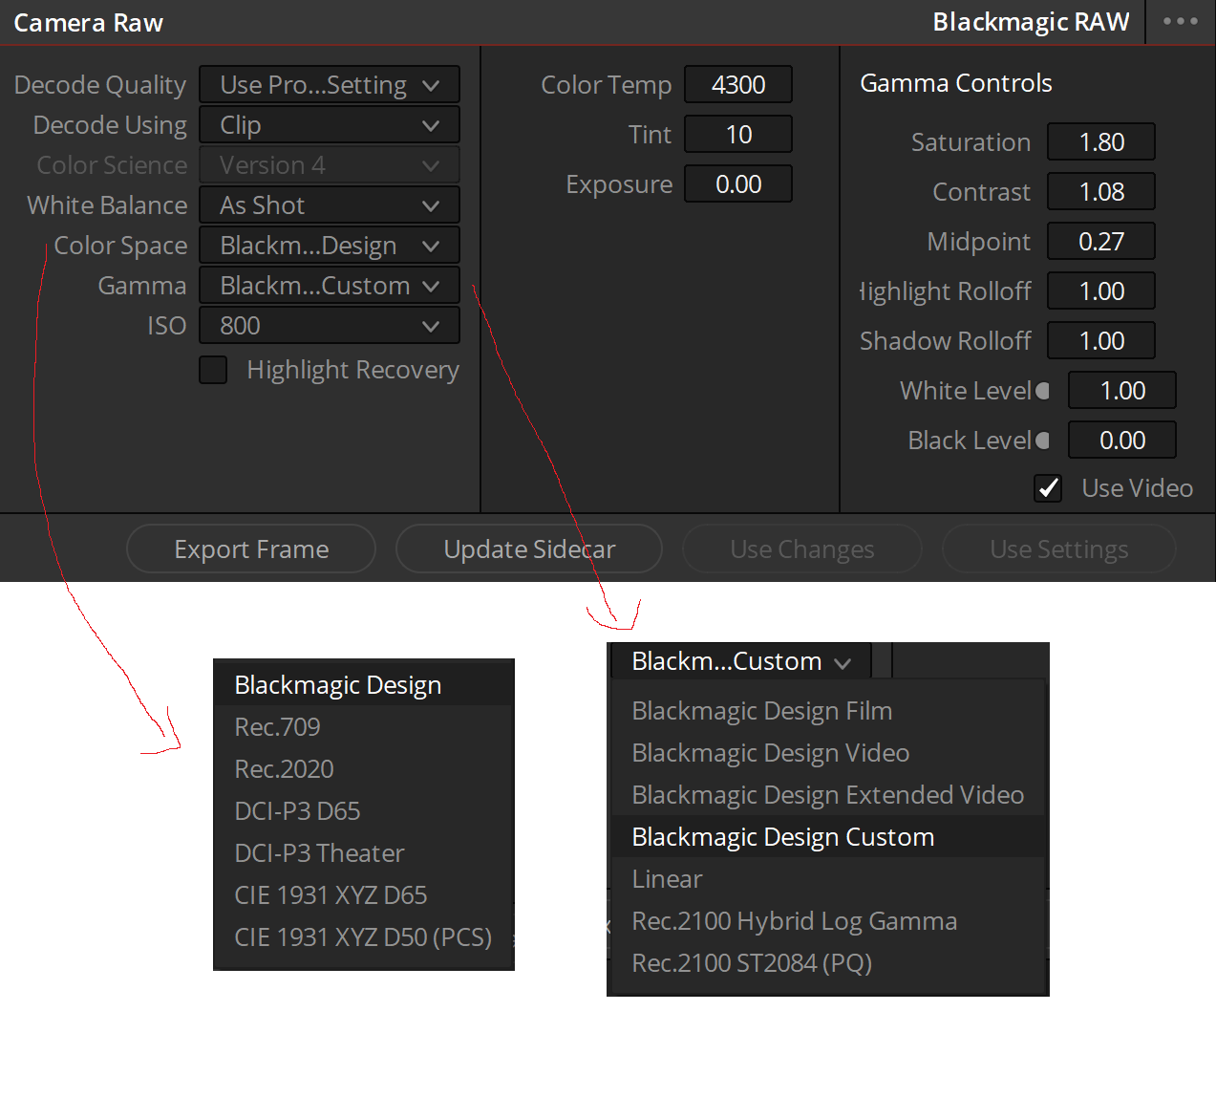Choose CIE 1931 XYZ D50 (PCS) option
Image resolution: width=1216 pixels, height=1119 pixels.
click(x=363, y=937)
